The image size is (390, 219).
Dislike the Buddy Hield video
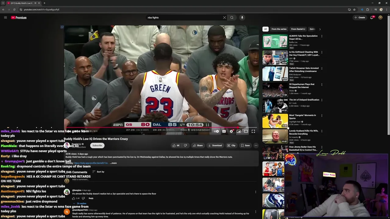tap(185, 145)
